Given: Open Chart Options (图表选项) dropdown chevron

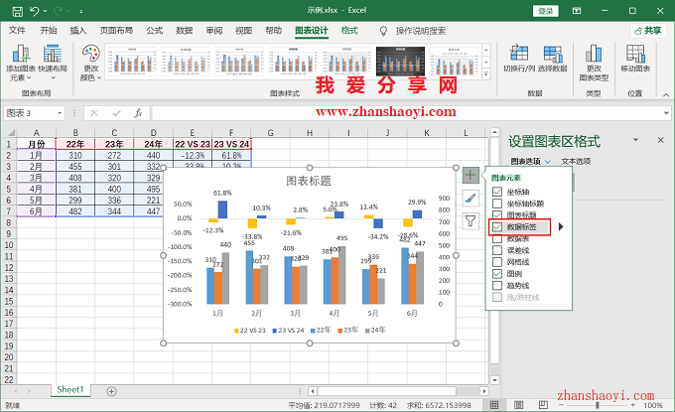Looking at the screenshot, I should pos(548,162).
